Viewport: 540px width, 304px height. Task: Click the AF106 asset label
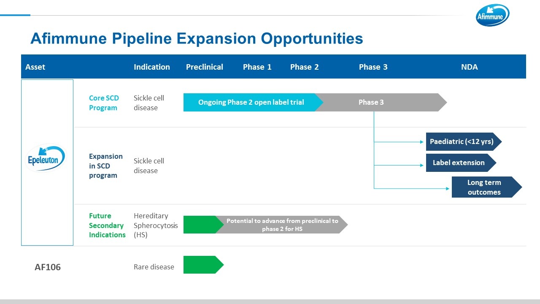[x=48, y=267]
